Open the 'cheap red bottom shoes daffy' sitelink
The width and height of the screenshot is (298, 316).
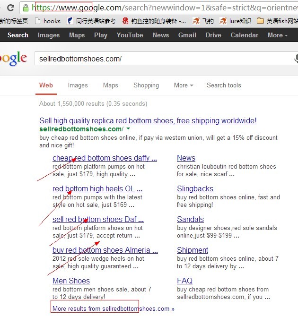coord(105,158)
